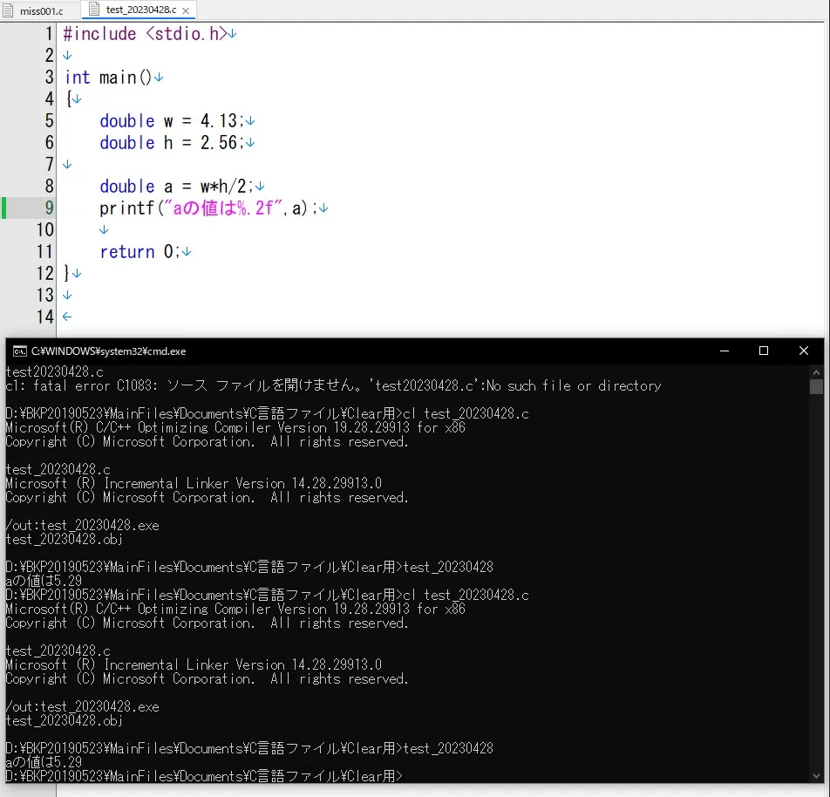Image resolution: width=830 pixels, height=797 pixels.
Task: Click the 'double w = 4.13;' line
Action: click(170, 121)
